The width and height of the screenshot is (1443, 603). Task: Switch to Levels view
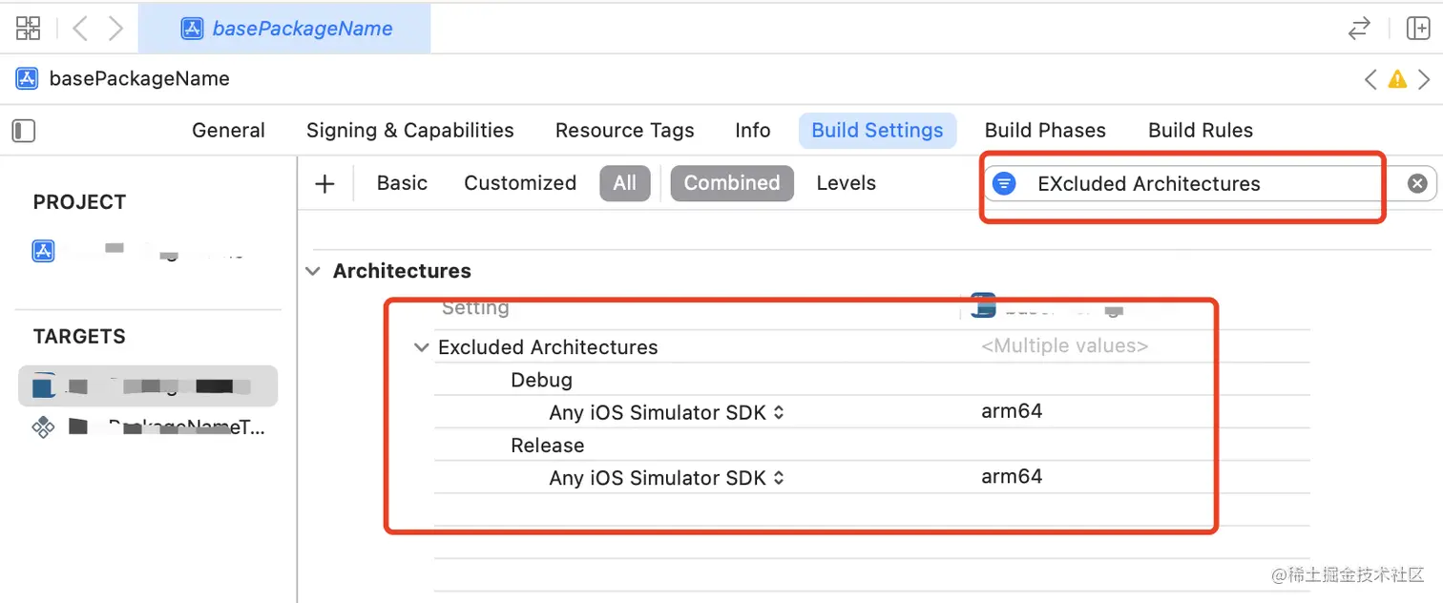(x=846, y=183)
